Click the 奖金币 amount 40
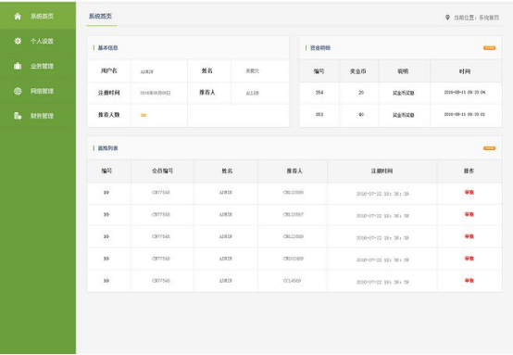The height and width of the screenshot is (355, 513). 361,115
